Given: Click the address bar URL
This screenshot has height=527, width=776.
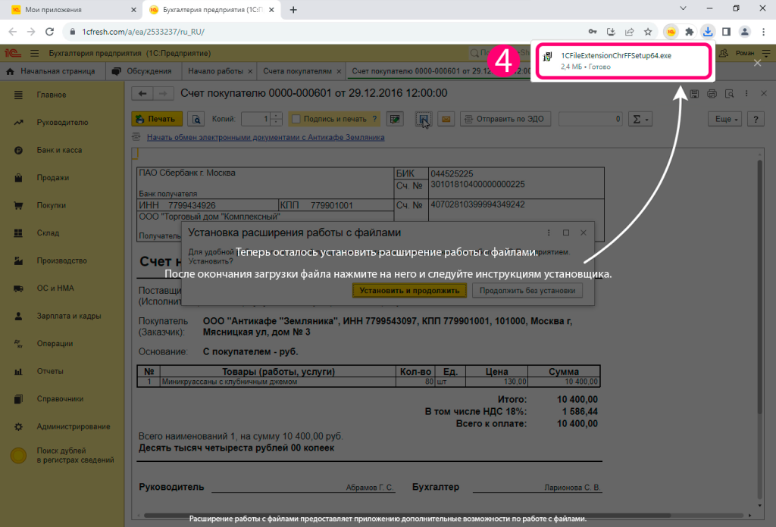Looking at the screenshot, I should (143, 32).
